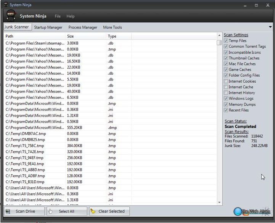
Task: Uncheck the Recent Files option
Action: pyautogui.click(x=226, y=110)
